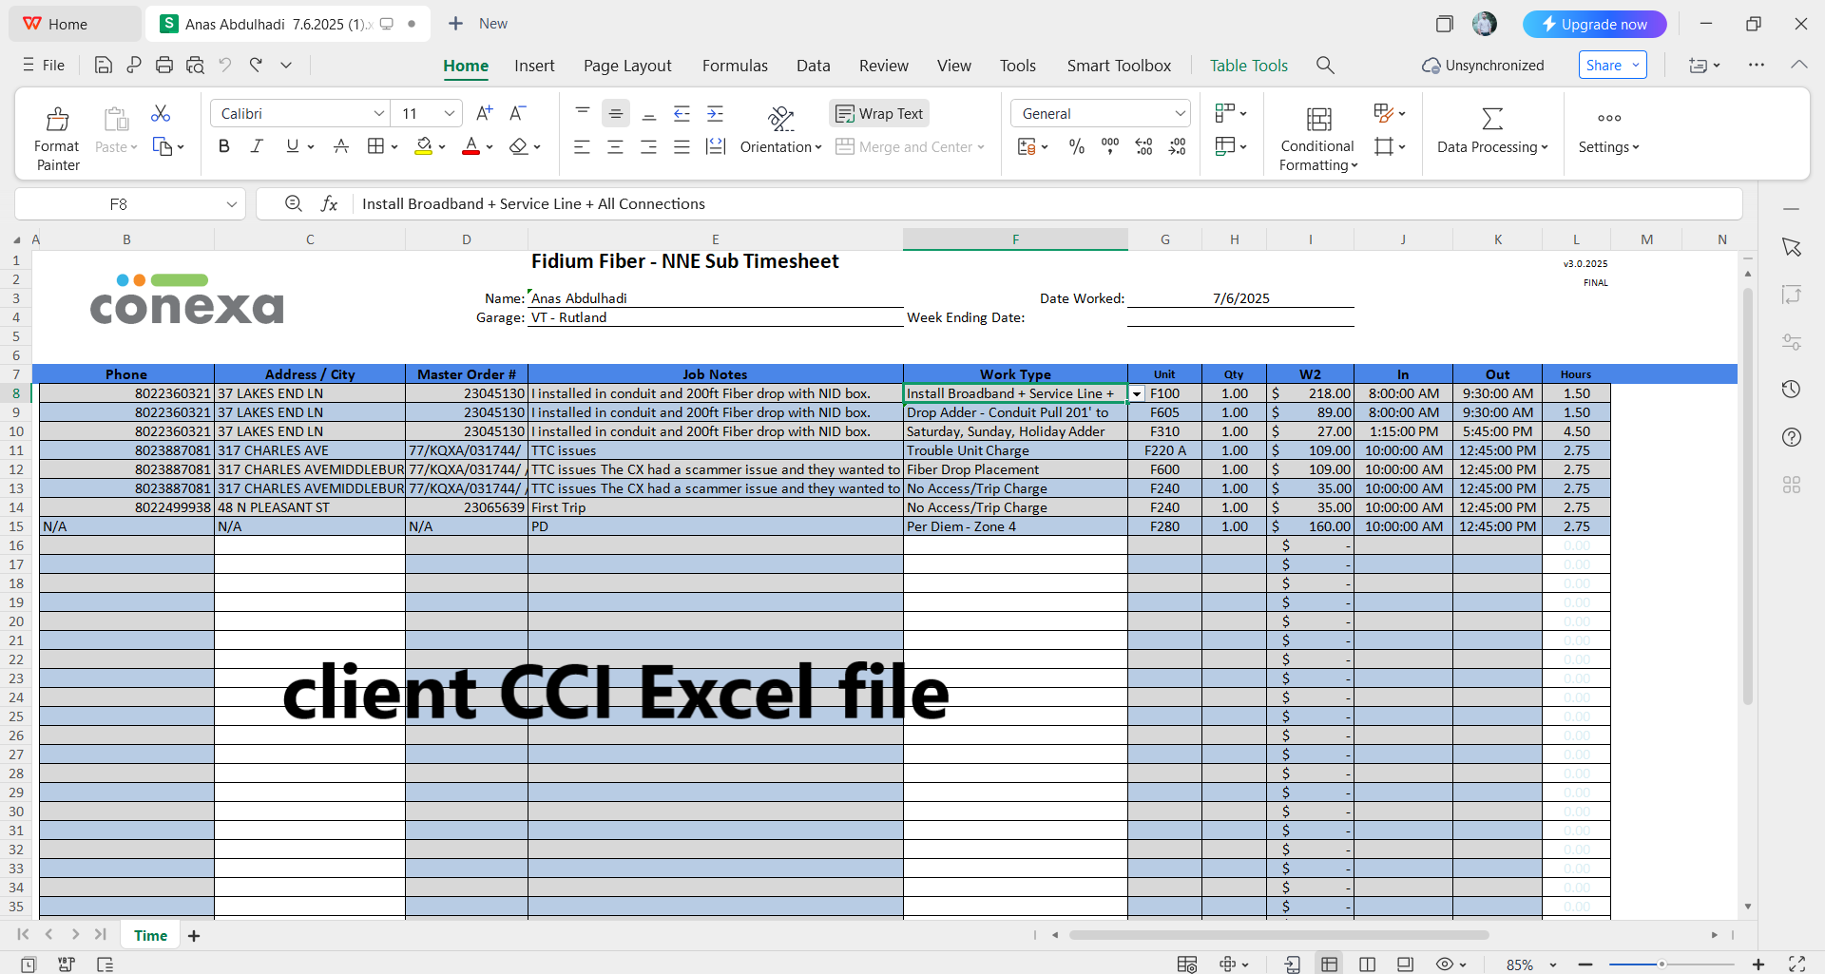Screen dimensions: 1825x974
Task: Click the Upgrade now button
Action: coord(1594,24)
